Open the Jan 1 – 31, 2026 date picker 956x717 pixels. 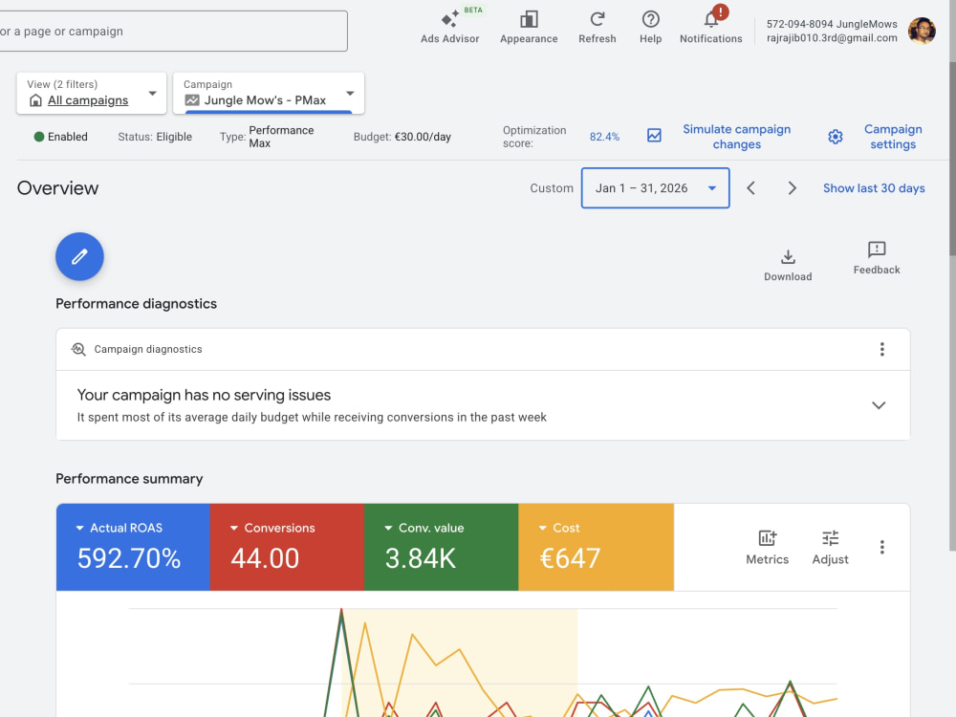656,187
